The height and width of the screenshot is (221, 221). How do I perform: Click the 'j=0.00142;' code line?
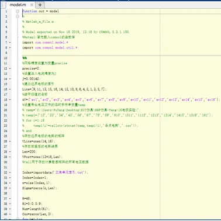(x=31, y=79)
